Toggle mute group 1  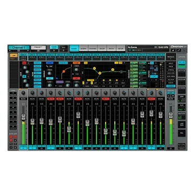pyautogui.click(x=11, y=137)
